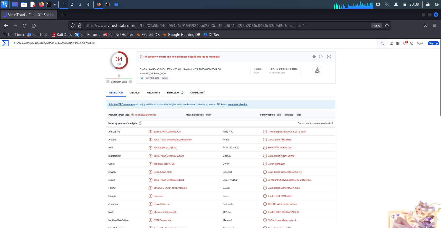The height and width of the screenshot is (228, 441).
Task: Click the Microsoft result VirTool:Java/Meterpreter.A
Action: tap(282, 220)
